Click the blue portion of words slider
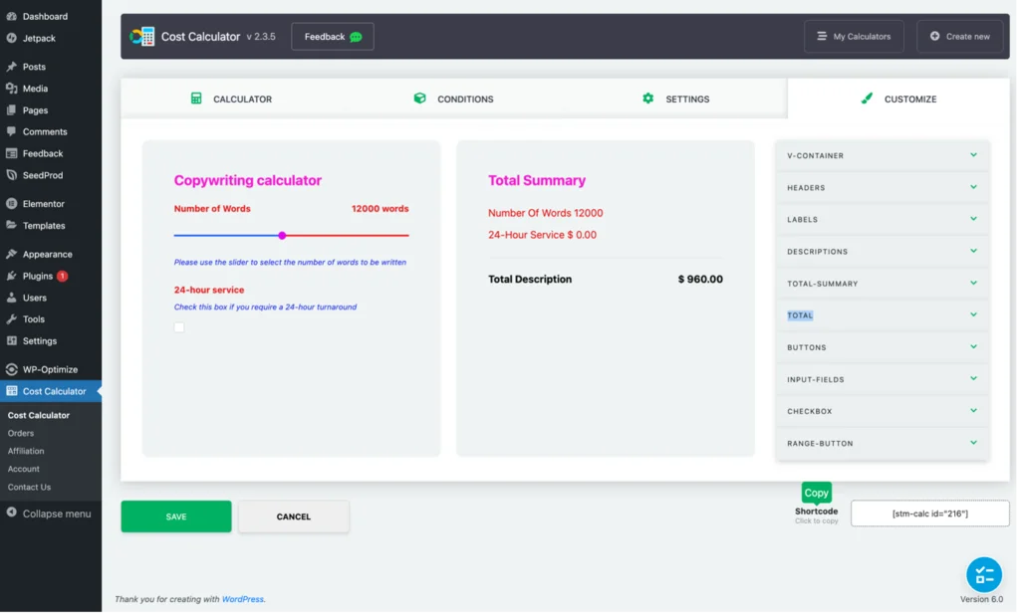 (226, 236)
